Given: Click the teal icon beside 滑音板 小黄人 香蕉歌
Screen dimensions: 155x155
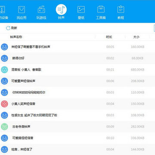Looking at the screenshot, I should coord(4,70).
